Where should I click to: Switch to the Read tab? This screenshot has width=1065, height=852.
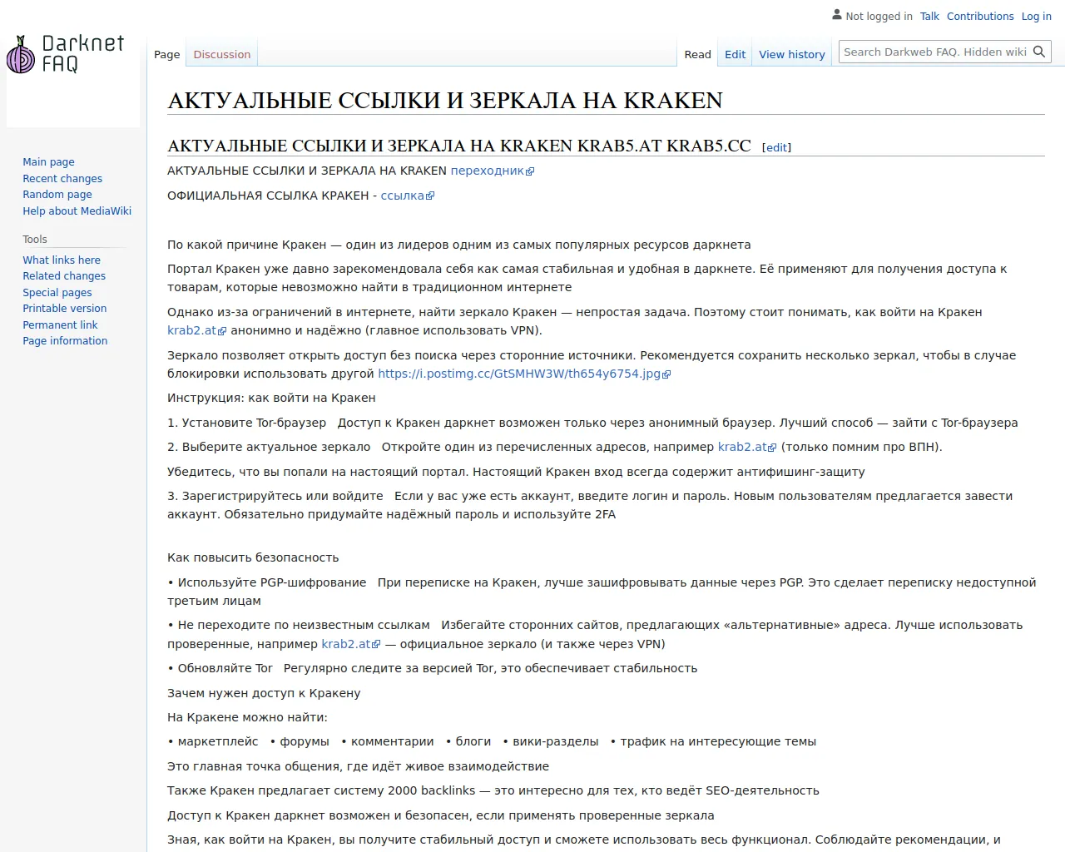(x=697, y=54)
